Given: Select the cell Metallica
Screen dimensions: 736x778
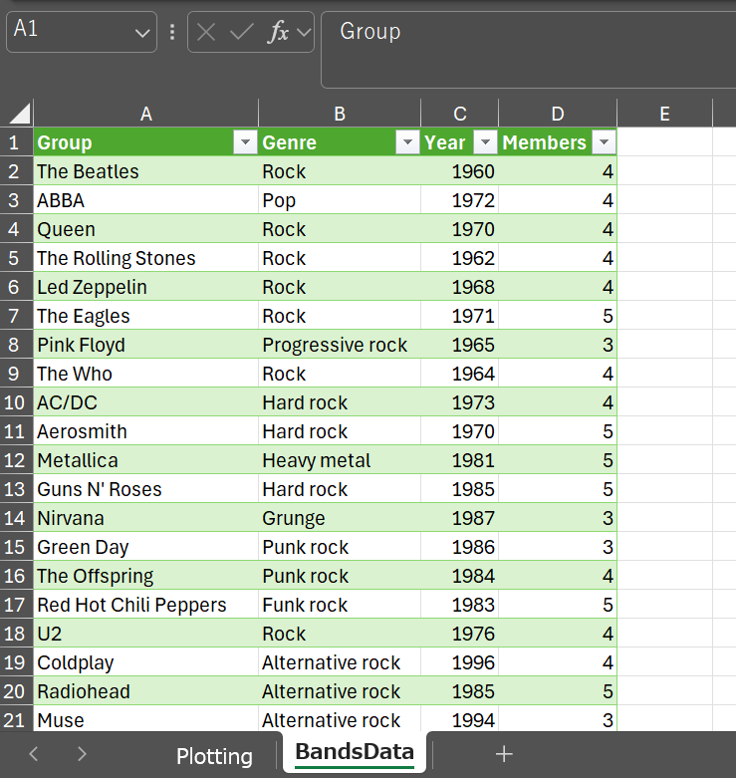Looking at the screenshot, I should (145, 460).
